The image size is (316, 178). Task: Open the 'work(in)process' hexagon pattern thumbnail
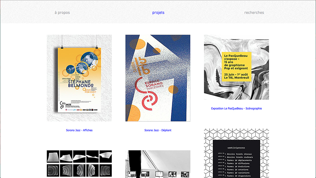point(236,153)
